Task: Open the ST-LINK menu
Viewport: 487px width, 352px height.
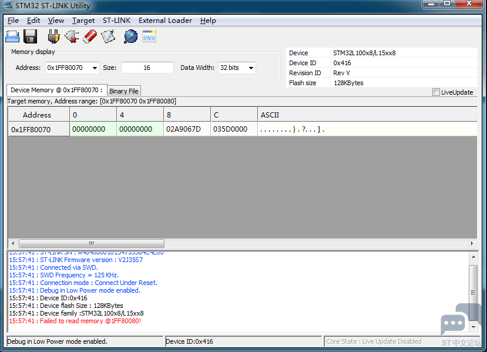Action: pos(116,21)
